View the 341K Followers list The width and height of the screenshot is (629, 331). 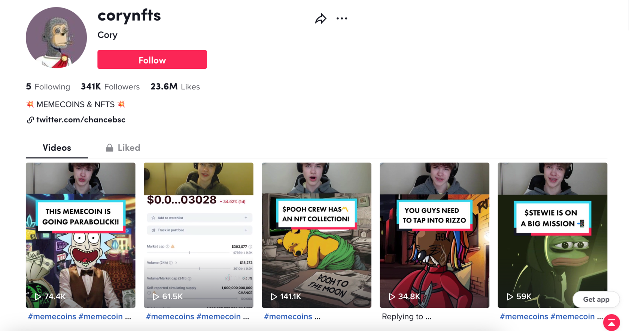coord(110,87)
